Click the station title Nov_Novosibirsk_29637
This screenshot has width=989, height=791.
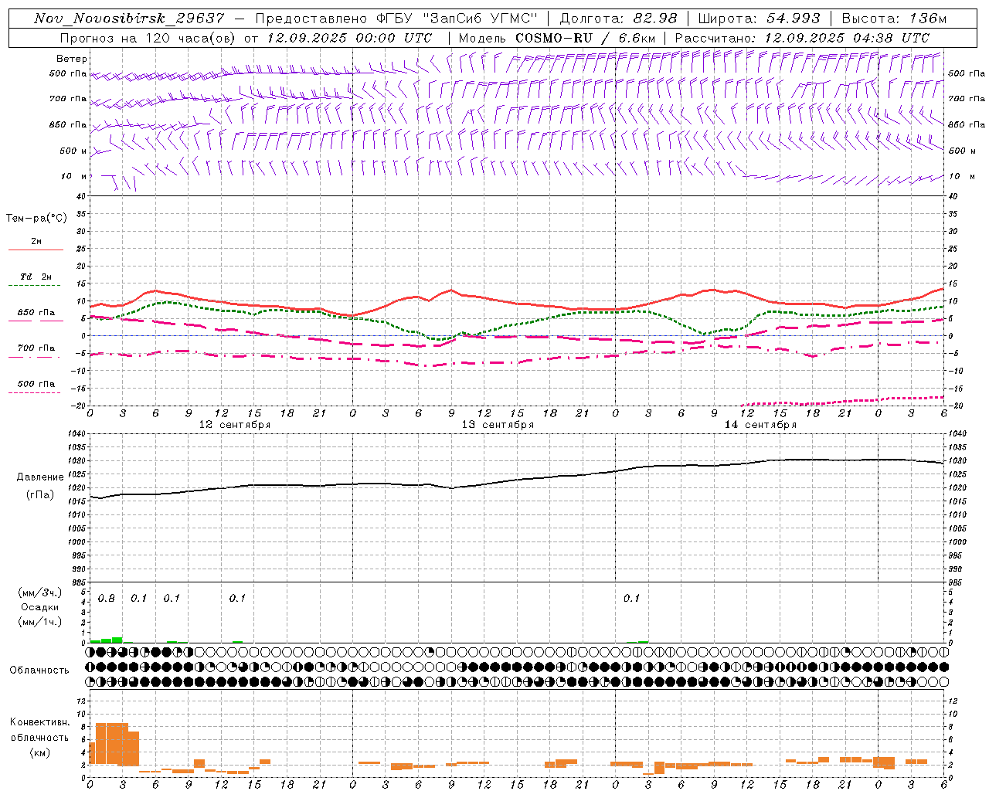point(129,19)
